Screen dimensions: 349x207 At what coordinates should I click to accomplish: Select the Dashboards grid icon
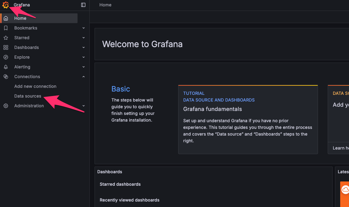pos(5,47)
